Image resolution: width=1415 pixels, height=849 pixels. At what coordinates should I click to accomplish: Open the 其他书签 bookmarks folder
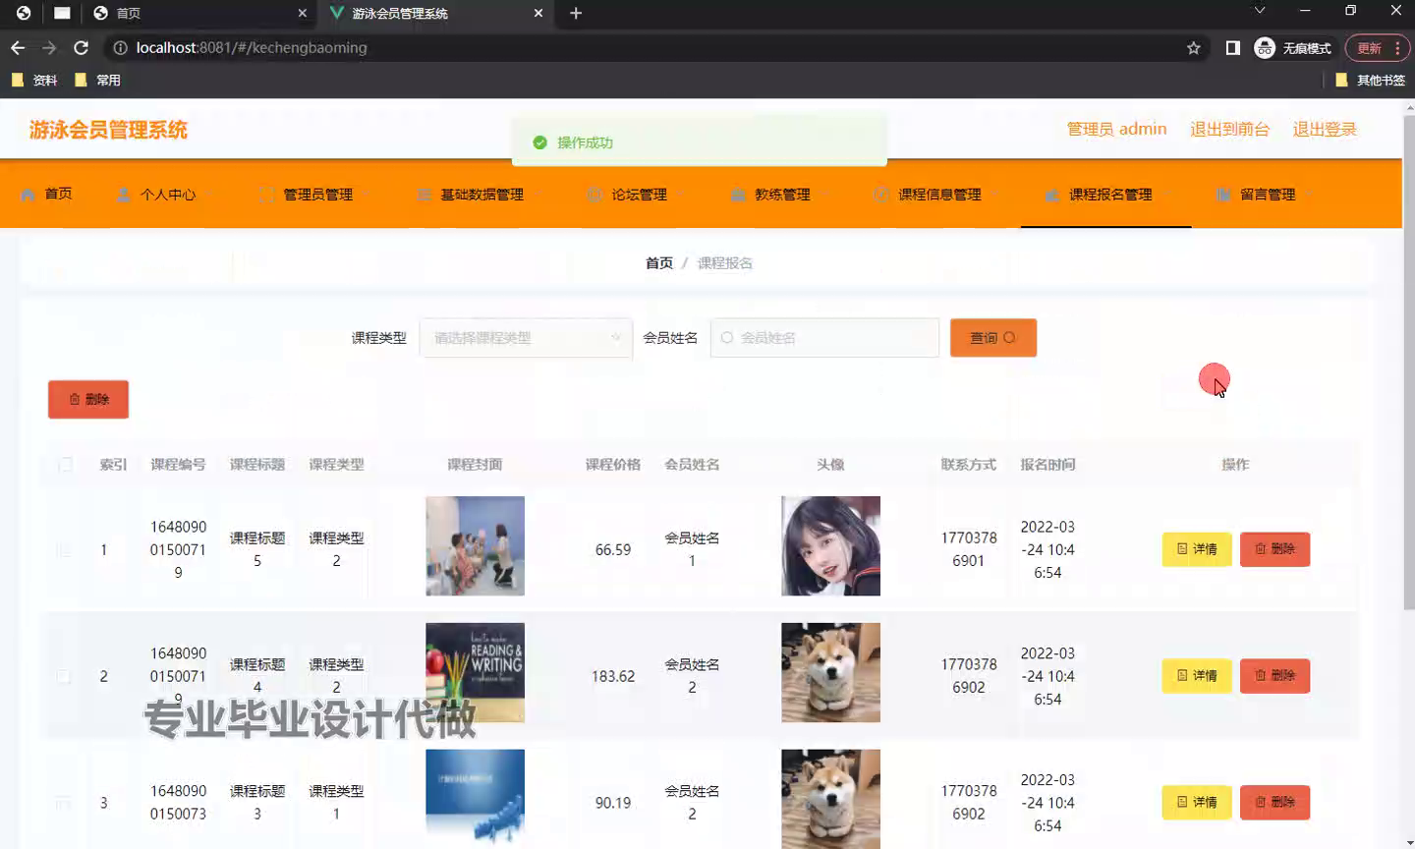pyautogui.click(x=1370, y=81)
